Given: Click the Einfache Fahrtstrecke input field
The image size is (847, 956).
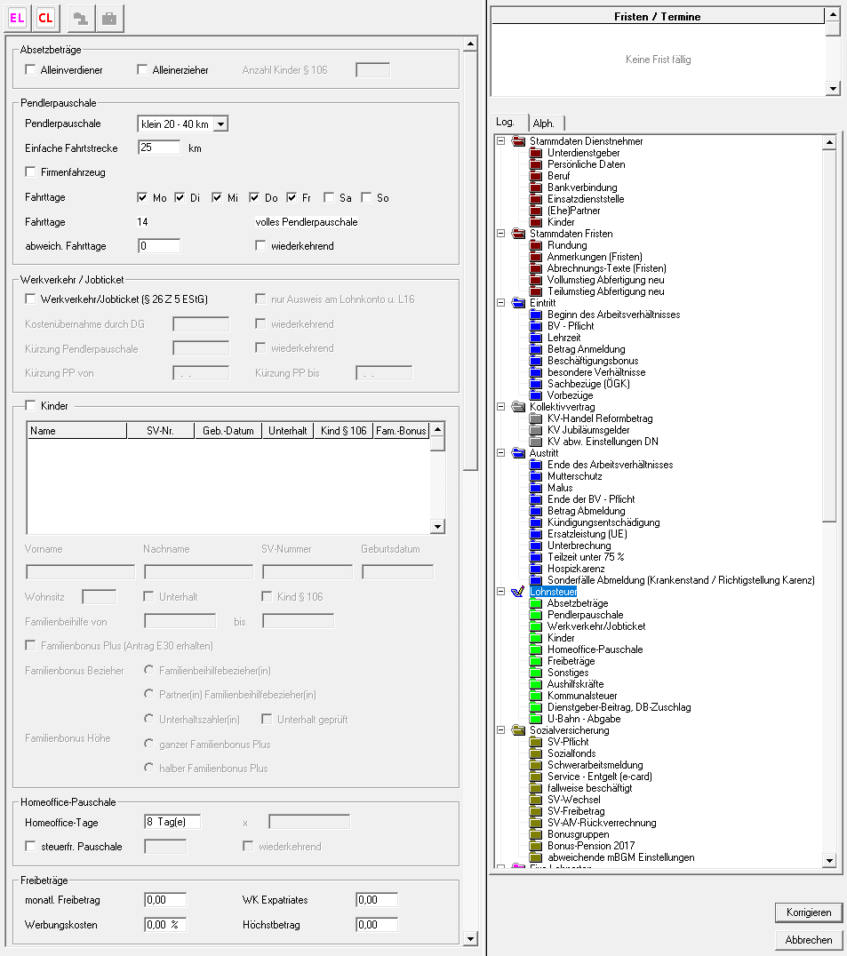Looking at the screenshot, I should [x=159, y=147].
